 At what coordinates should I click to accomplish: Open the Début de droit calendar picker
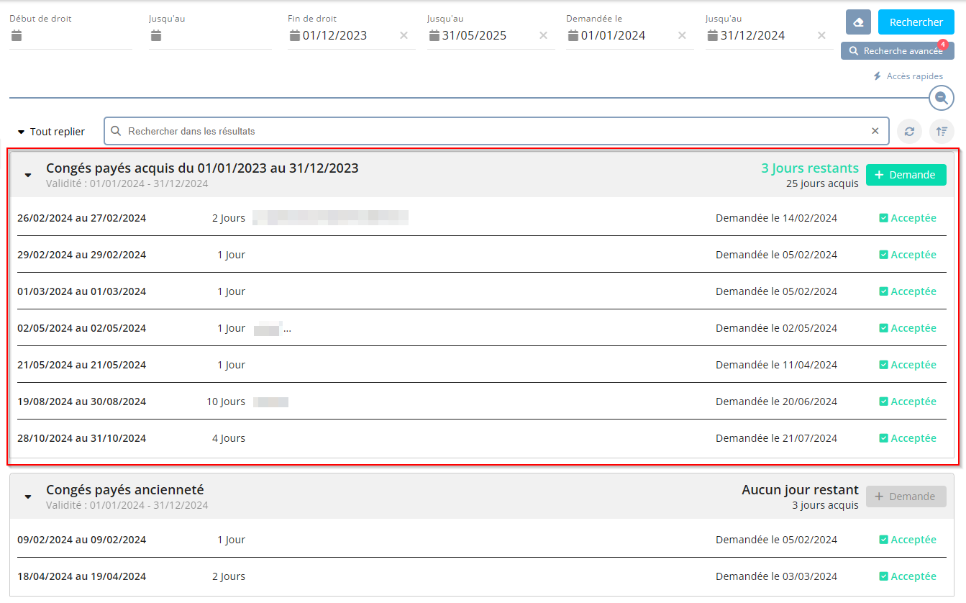pos(17,36)
